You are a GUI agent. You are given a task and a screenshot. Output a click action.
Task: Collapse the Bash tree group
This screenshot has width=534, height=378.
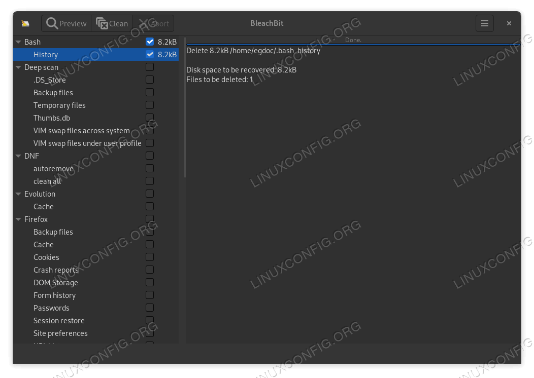click(18, 42)
